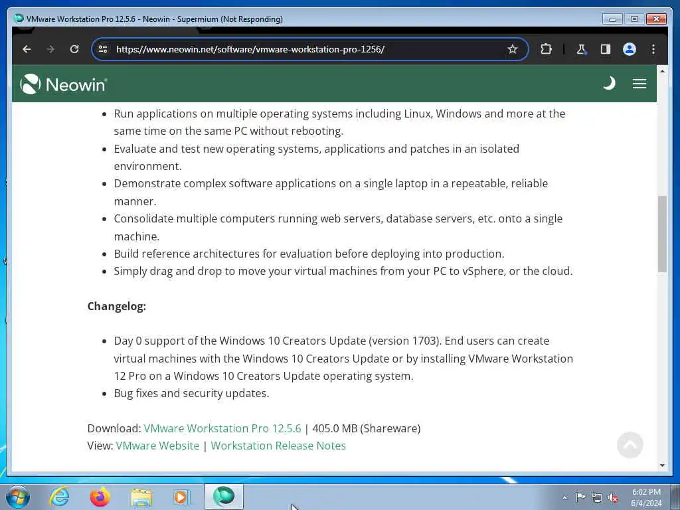This screenshot has width=680, height=510.
Task: Click 'Simply drag and drop' bullet text
Action: pyautogui.click(x=343, y=271)
